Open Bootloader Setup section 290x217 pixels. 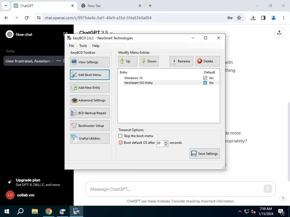pos(90,126)
